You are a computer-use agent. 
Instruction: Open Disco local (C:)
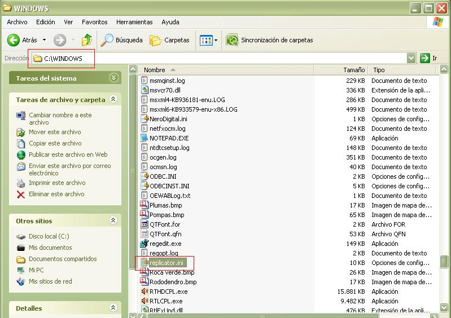[49, 236]
